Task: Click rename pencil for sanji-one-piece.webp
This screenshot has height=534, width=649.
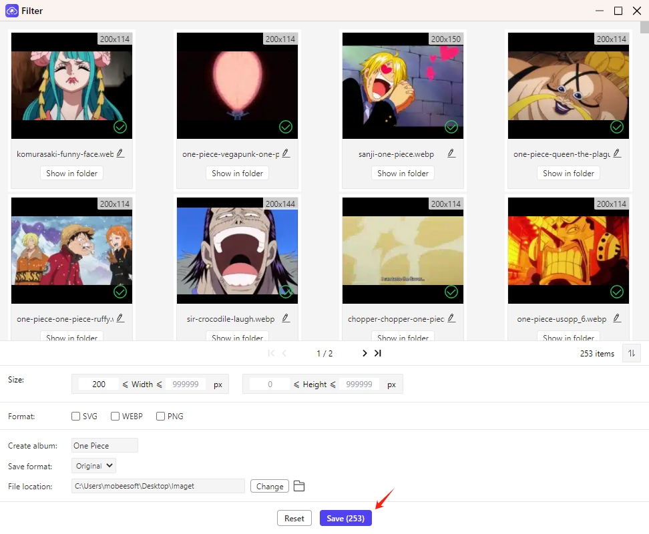Action: click(x=451, y=154)
